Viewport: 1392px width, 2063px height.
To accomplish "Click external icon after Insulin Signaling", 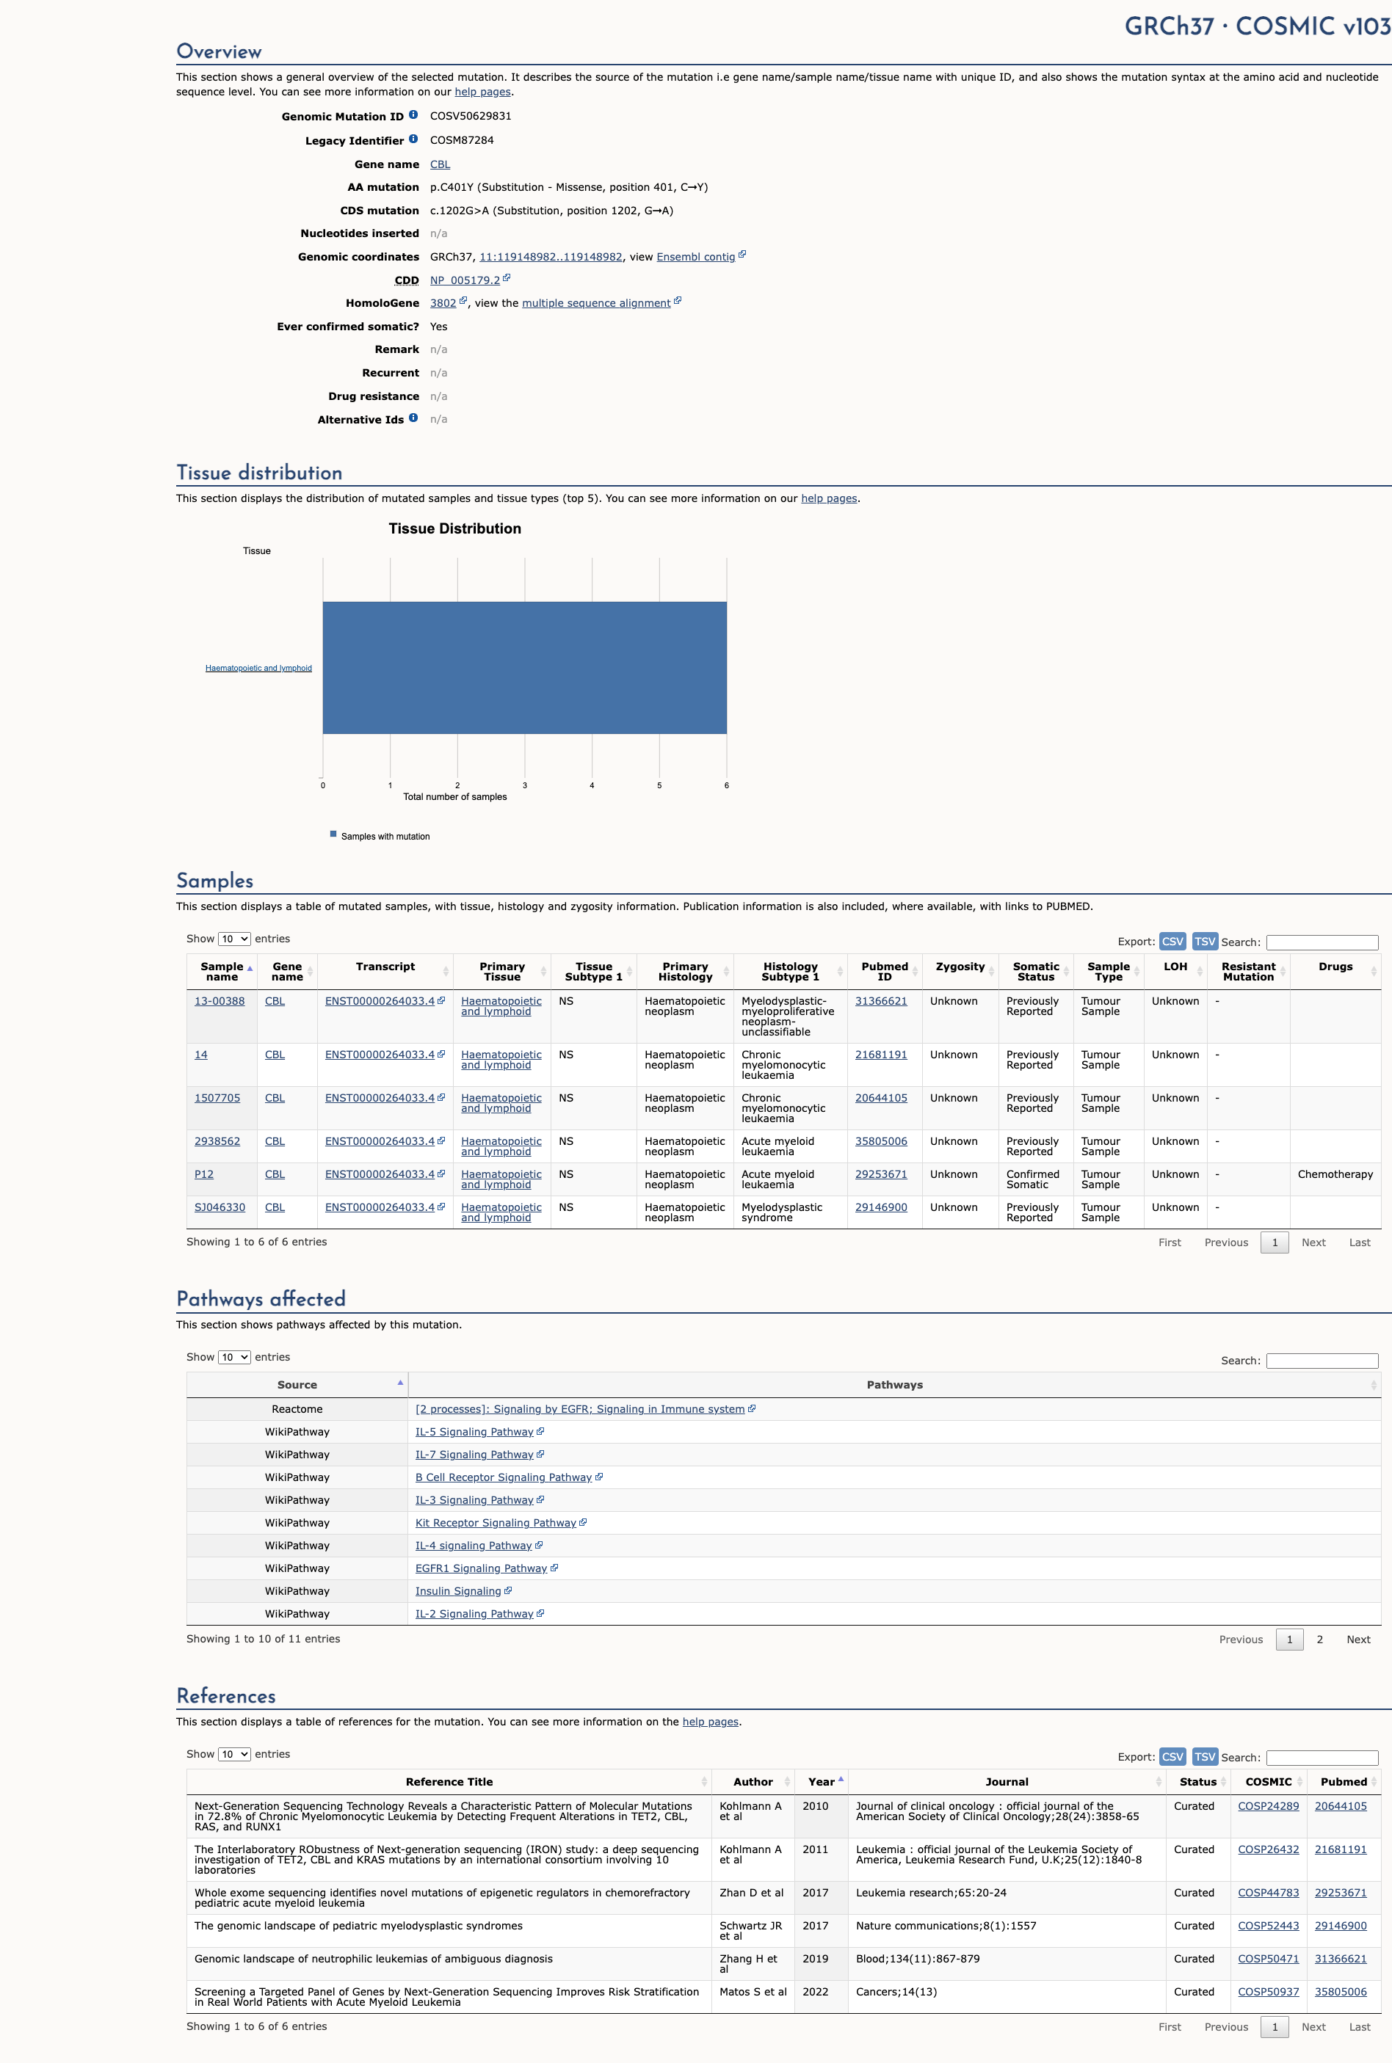I will (508, 1591).
